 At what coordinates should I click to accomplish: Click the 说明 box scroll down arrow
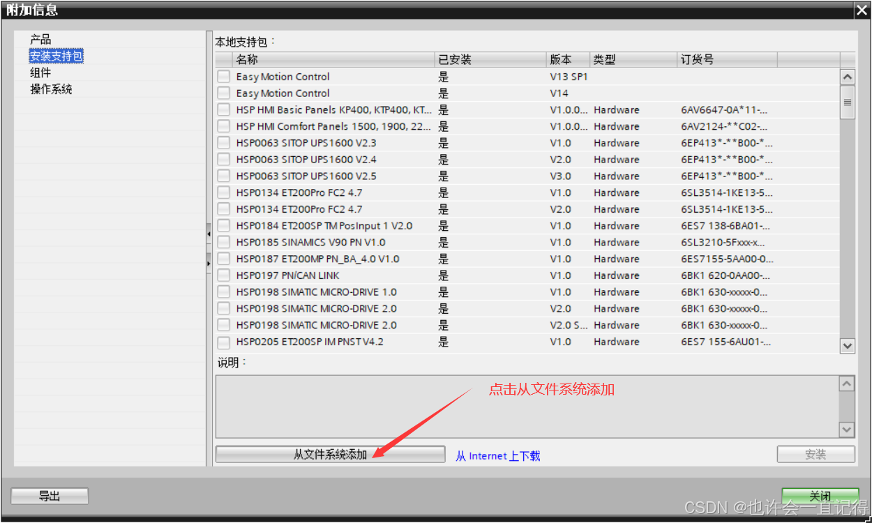pyautogui.click(x=847, y=430)
